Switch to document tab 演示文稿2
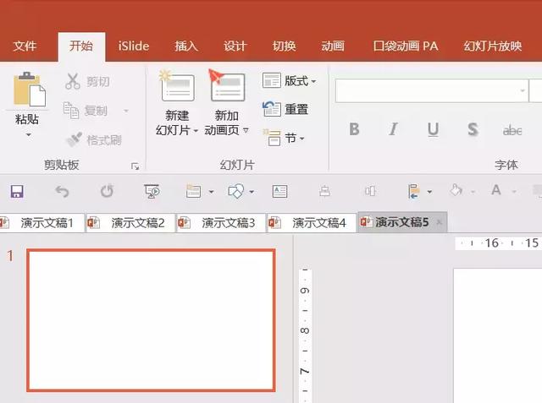This screenshot has width=542, height=403. coord(130,223)
